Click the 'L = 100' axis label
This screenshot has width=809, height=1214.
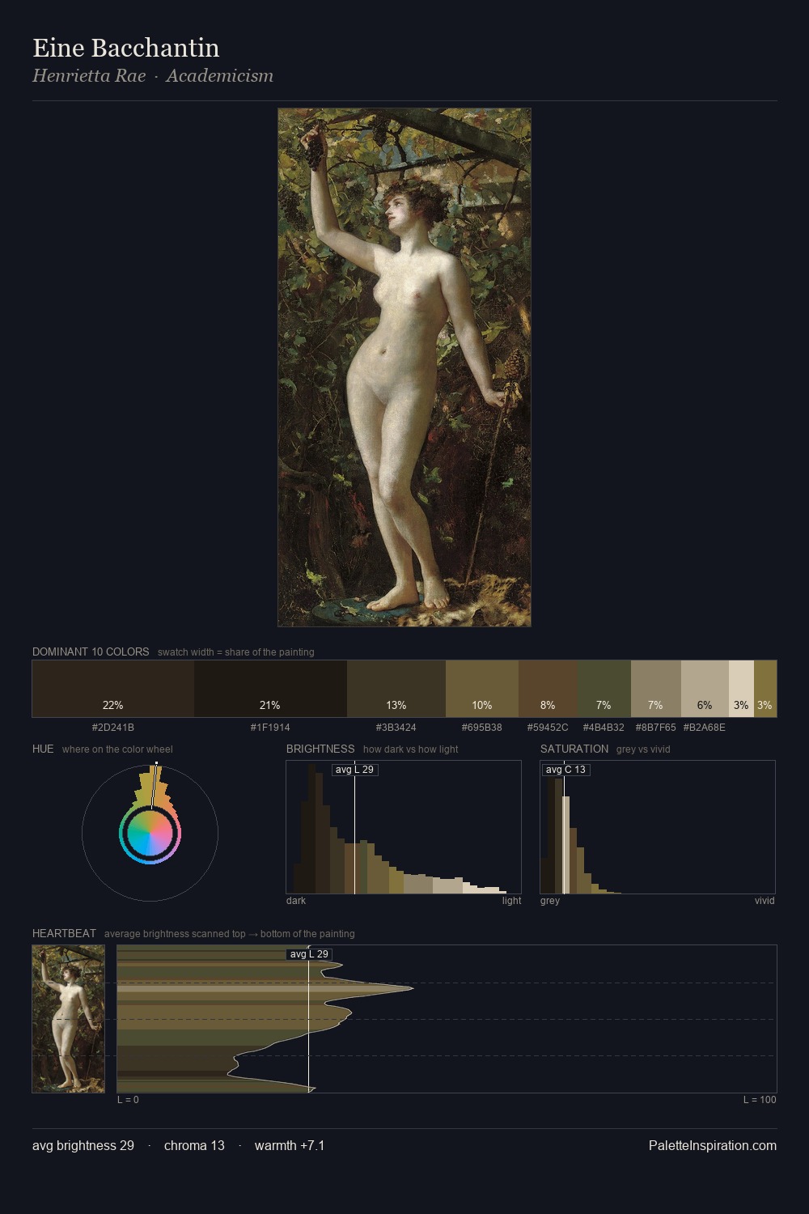760,1100
